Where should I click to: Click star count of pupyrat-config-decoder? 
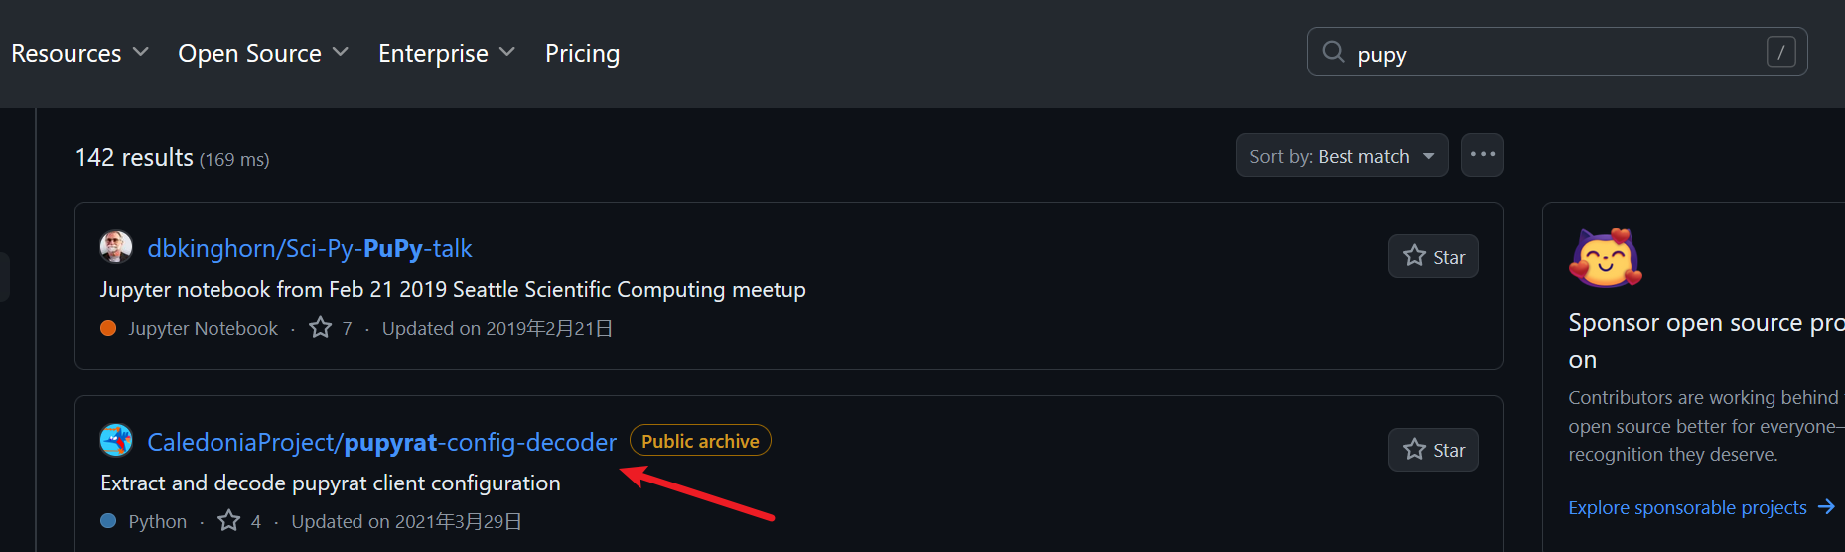click(x=241, y=521)
